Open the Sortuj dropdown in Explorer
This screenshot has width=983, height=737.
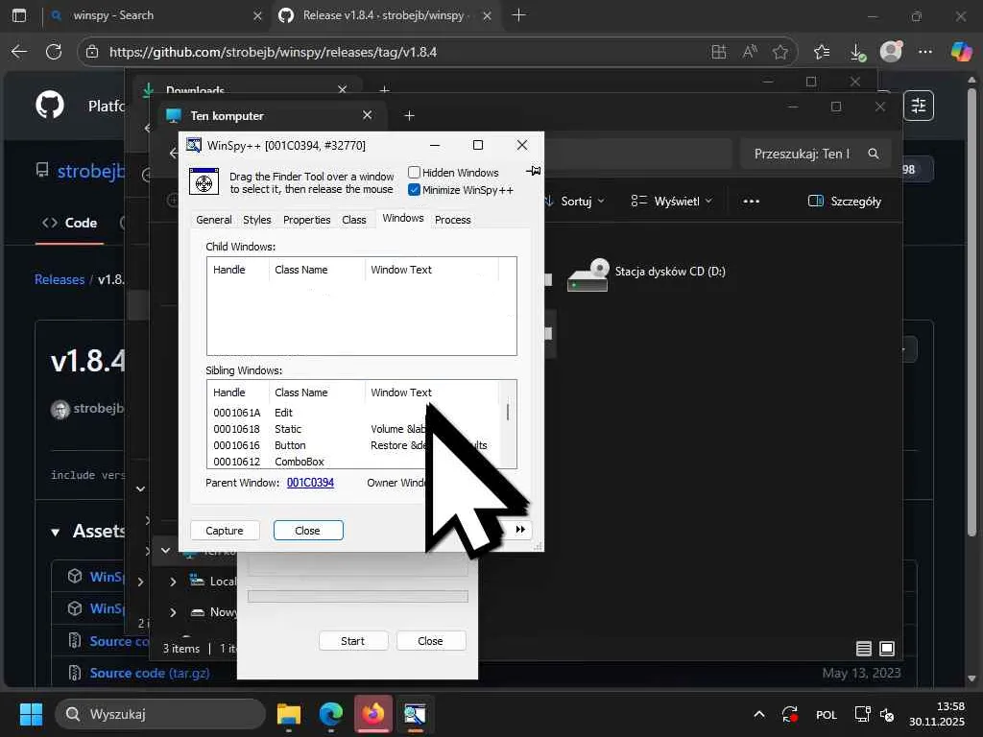coord(575,202)
